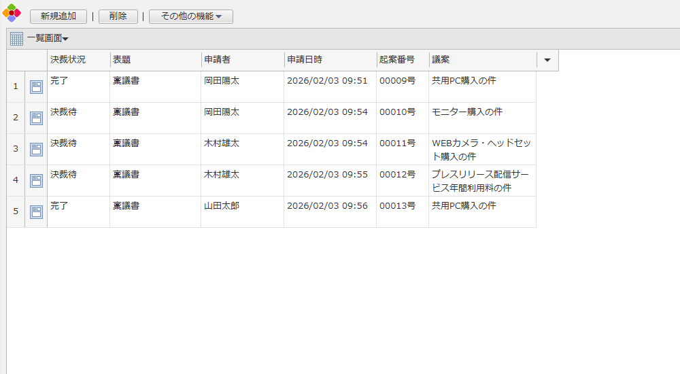Open detail form icon for row 3
Viewport: 680px width, 374px height.
point(36,149)
